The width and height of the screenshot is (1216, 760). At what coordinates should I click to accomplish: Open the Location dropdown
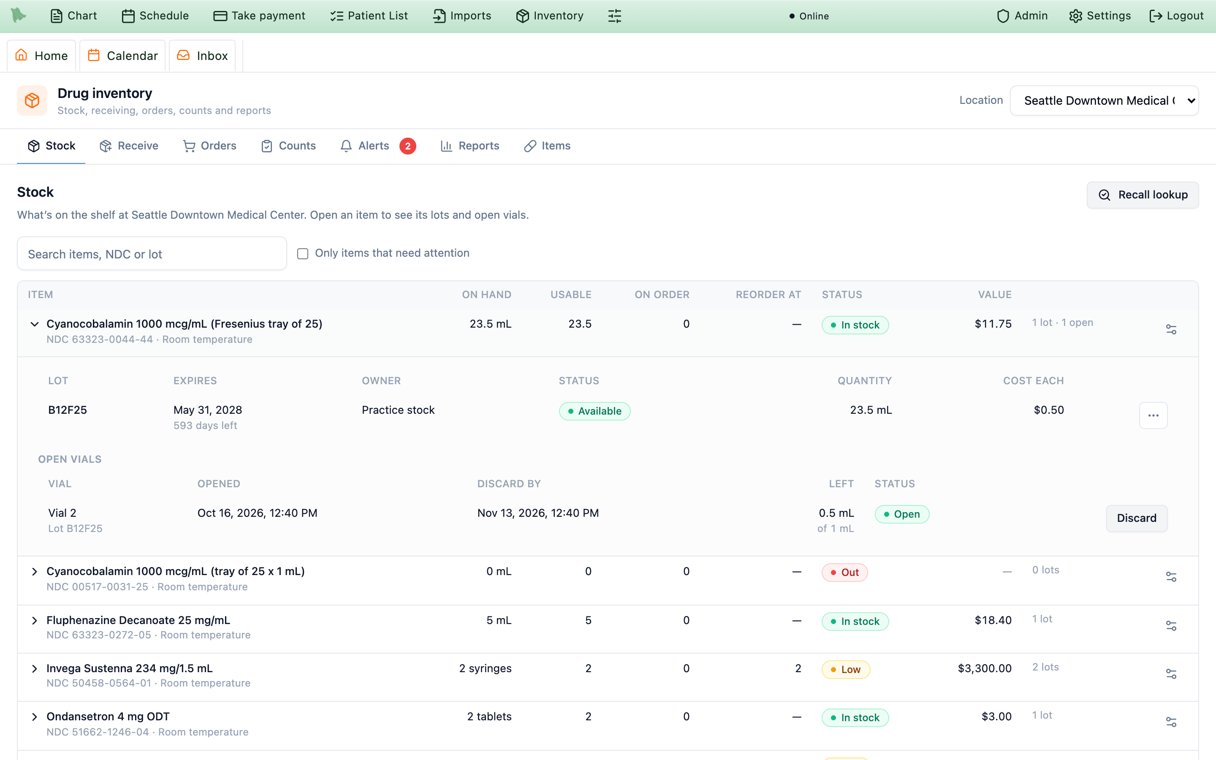1104,100
